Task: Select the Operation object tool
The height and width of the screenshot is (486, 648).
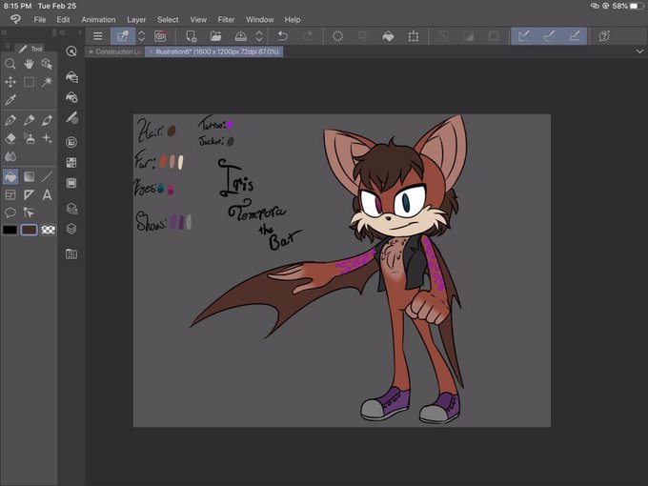Action: click(47, 64)
